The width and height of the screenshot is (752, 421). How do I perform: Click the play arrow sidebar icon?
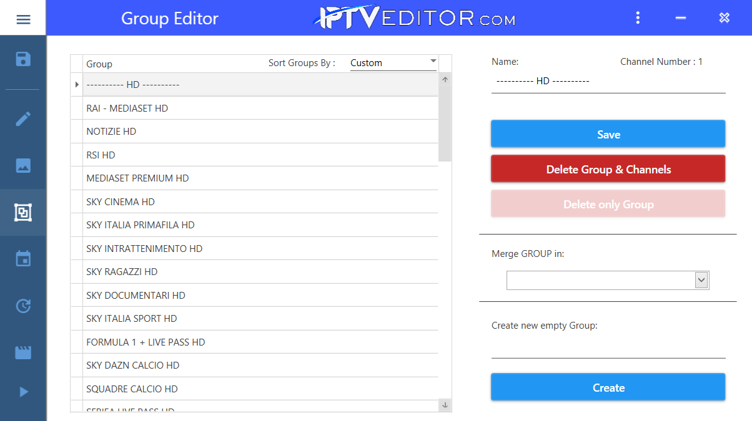[24, 392]
